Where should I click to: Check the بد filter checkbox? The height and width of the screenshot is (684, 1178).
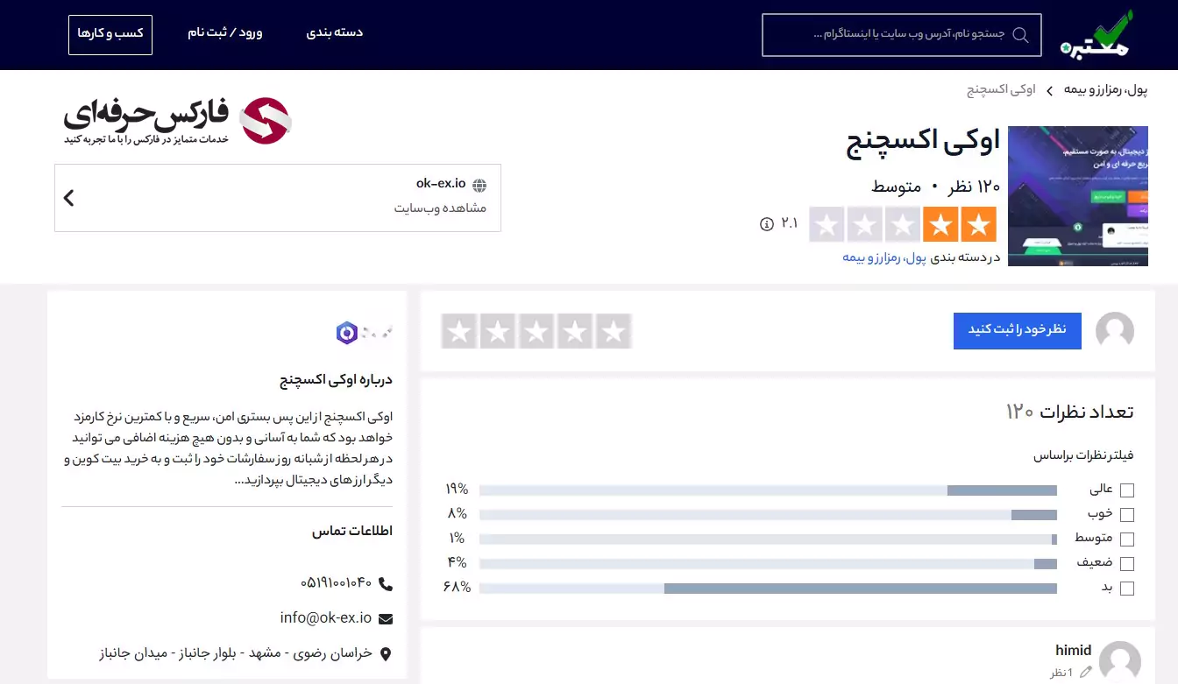point(1127,589)
